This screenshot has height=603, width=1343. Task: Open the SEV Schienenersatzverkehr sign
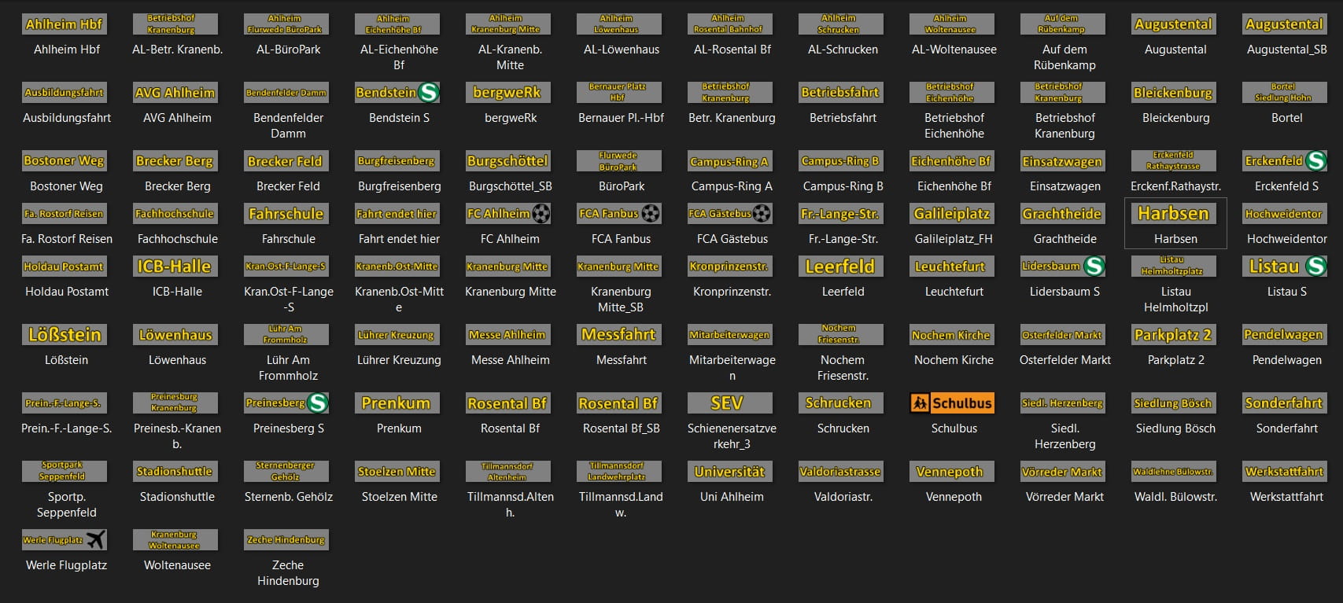pyautogui.click(x=729, y=403)
